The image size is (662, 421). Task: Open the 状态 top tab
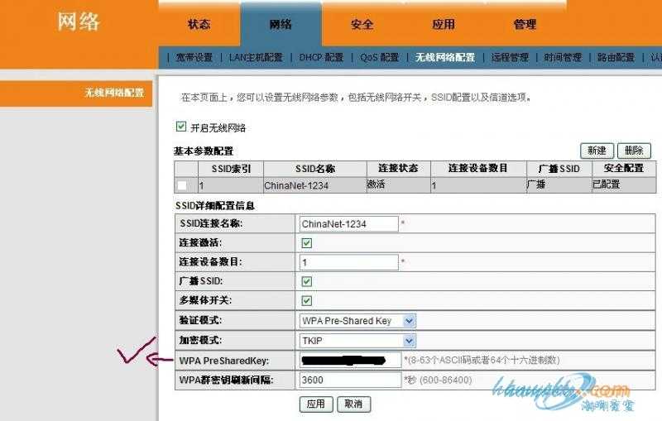(x=199, y=24)
